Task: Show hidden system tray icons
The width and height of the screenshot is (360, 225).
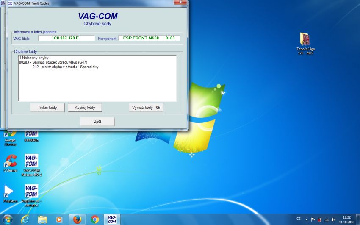Action: [x=306, y=219]
